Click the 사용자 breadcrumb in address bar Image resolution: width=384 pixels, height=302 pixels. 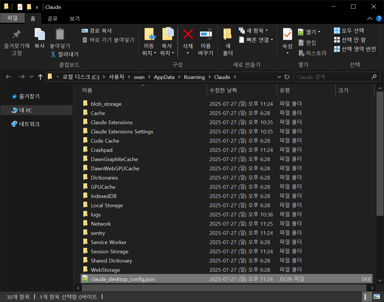[x=117, y=77]
